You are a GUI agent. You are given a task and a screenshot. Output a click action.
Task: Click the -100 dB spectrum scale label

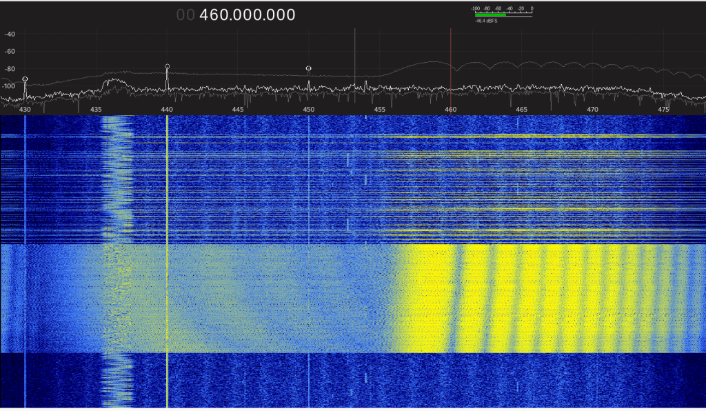pyautogui.click(x=8, y=86)
